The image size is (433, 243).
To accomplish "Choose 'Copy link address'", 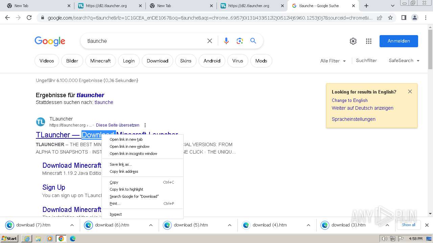I will (142, 171).
